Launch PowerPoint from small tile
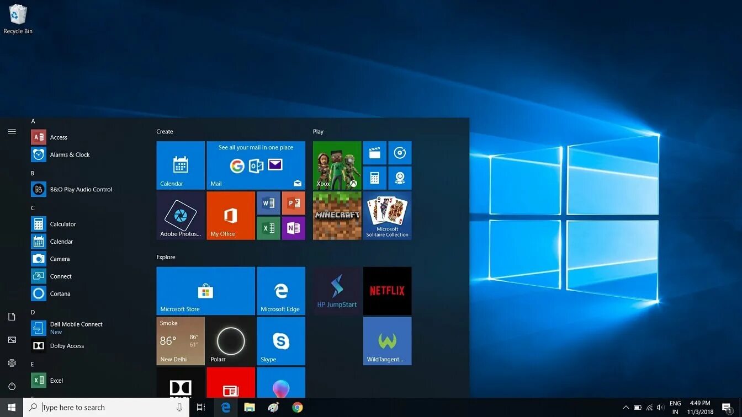Screen dimensions: 742x417 click(x=294, y=203)
